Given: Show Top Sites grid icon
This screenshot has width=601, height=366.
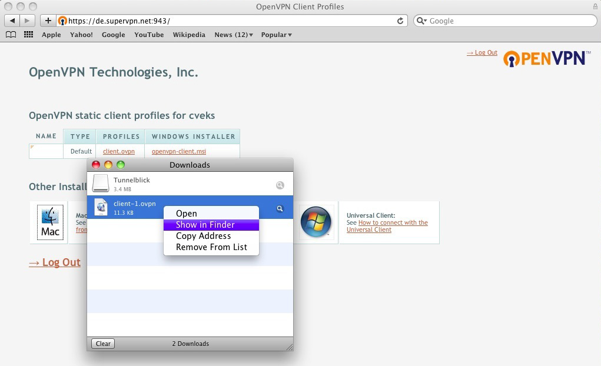Looking at the screenshot, I should click(x=28, y=35).
